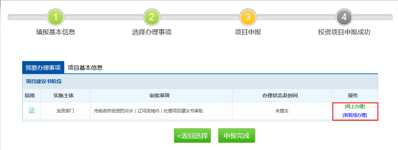Click the green step 2 circle
The width and height of the screenshot is (398, 150).
point(152,17)
